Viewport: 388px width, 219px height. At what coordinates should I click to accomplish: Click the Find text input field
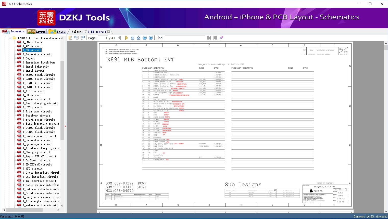coord(185,38)
